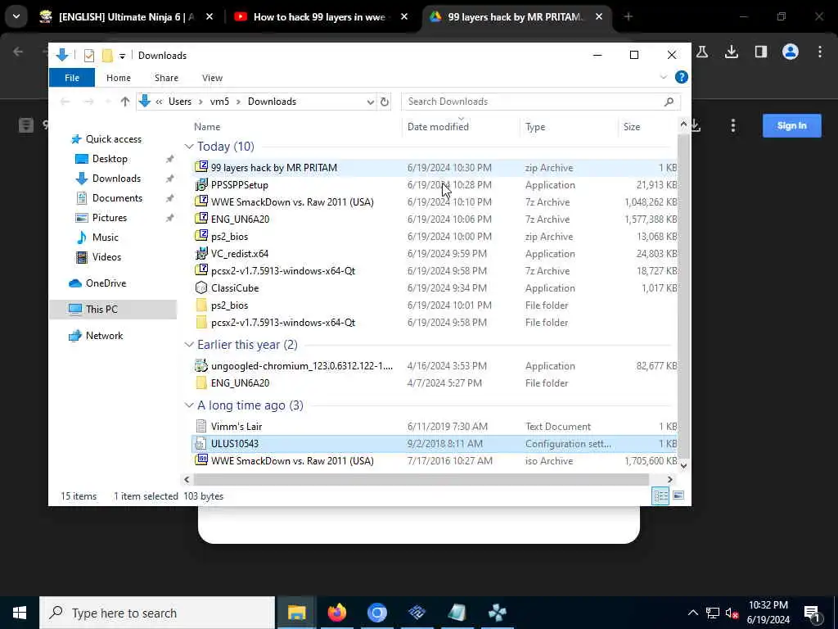
Task: Select Network in navigation pane
Action: [104, 335]
